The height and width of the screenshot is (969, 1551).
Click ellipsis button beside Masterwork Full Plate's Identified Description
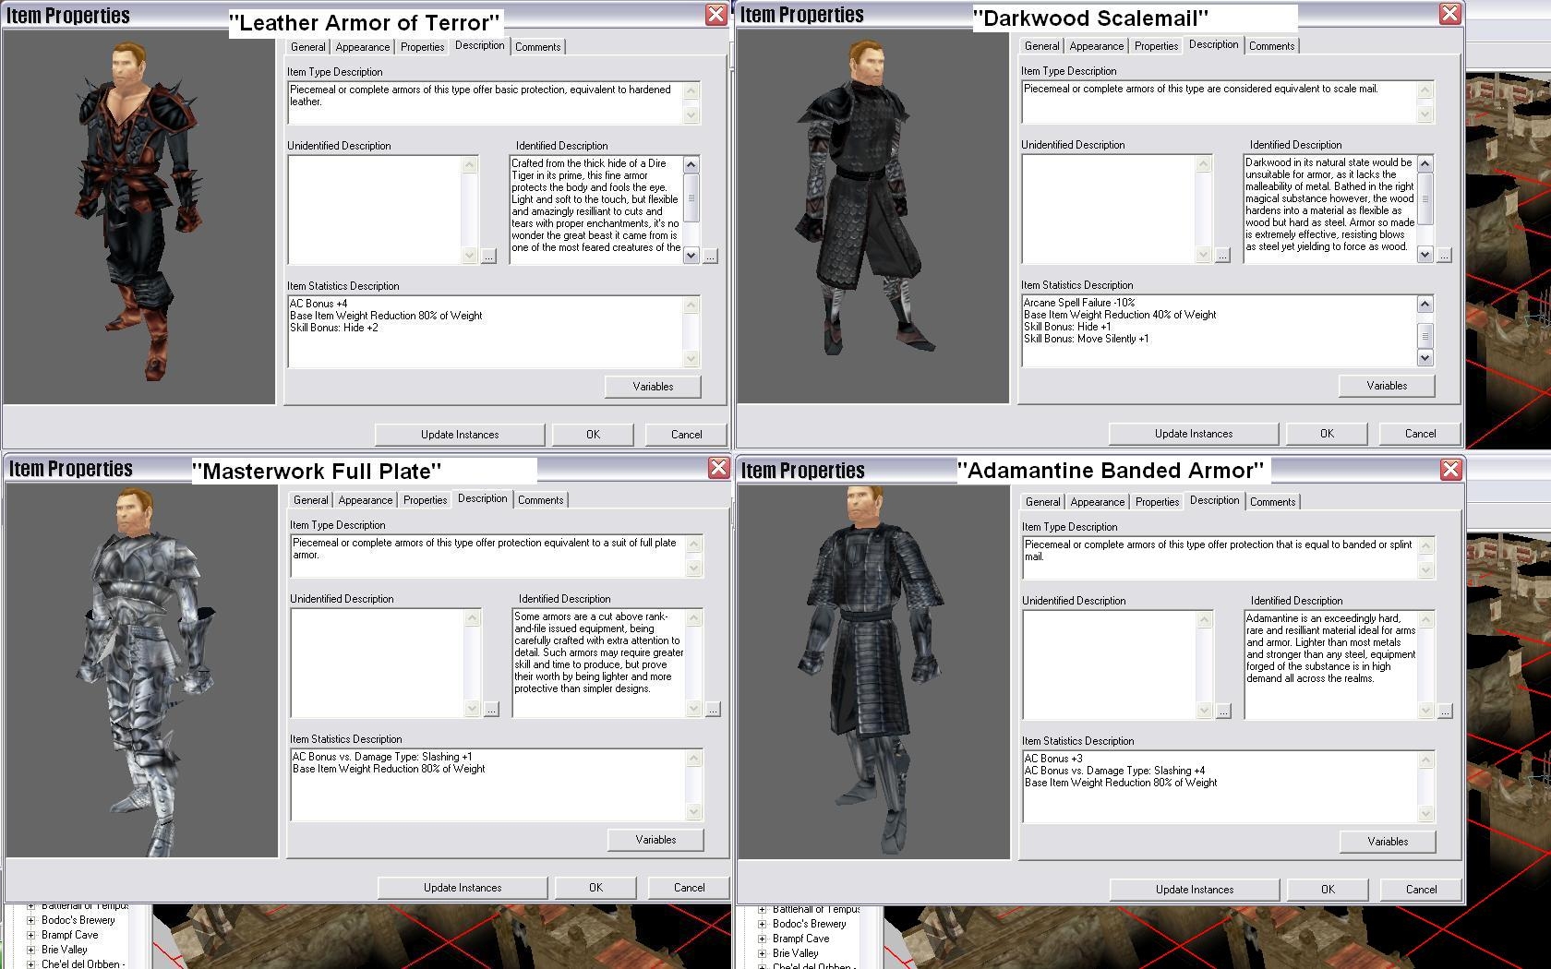(713, 710)
